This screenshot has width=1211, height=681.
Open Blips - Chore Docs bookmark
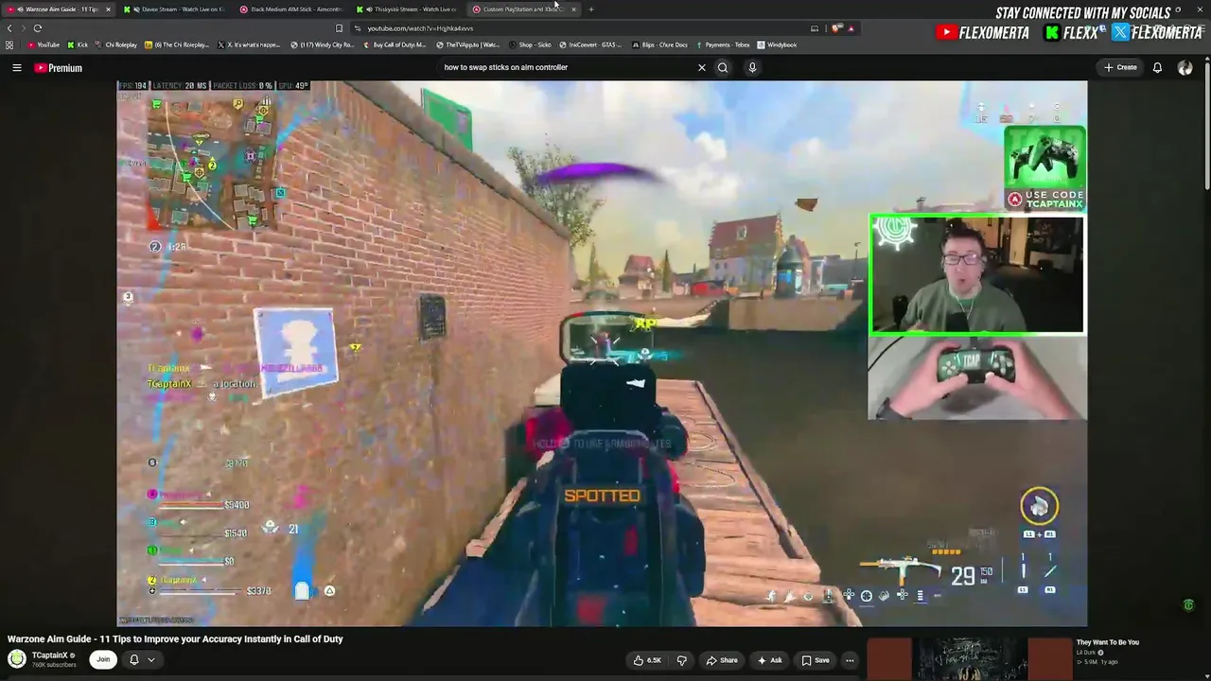pos(659,44)
